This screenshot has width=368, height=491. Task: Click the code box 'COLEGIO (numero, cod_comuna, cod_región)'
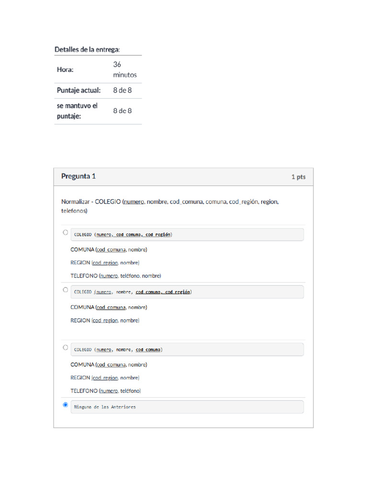pyautogui.click(x=187, y=234)
